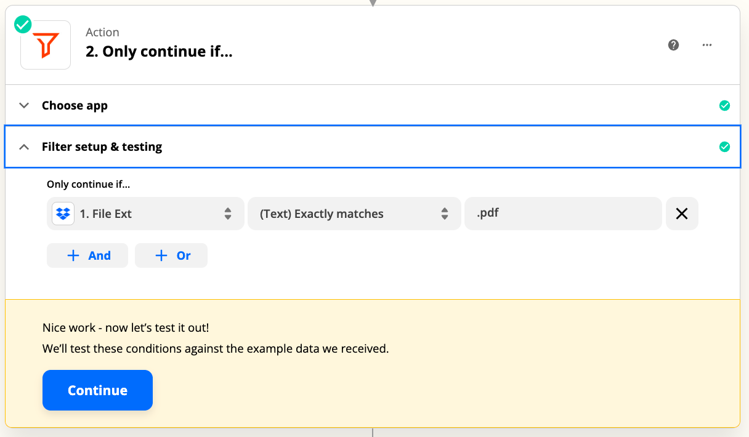Select the Filter setup & testing section header
The height and width of the screenshot is (437, 749).
point(102,146)
